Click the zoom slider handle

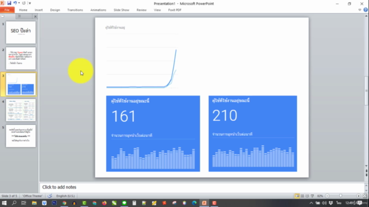[341, 195]
